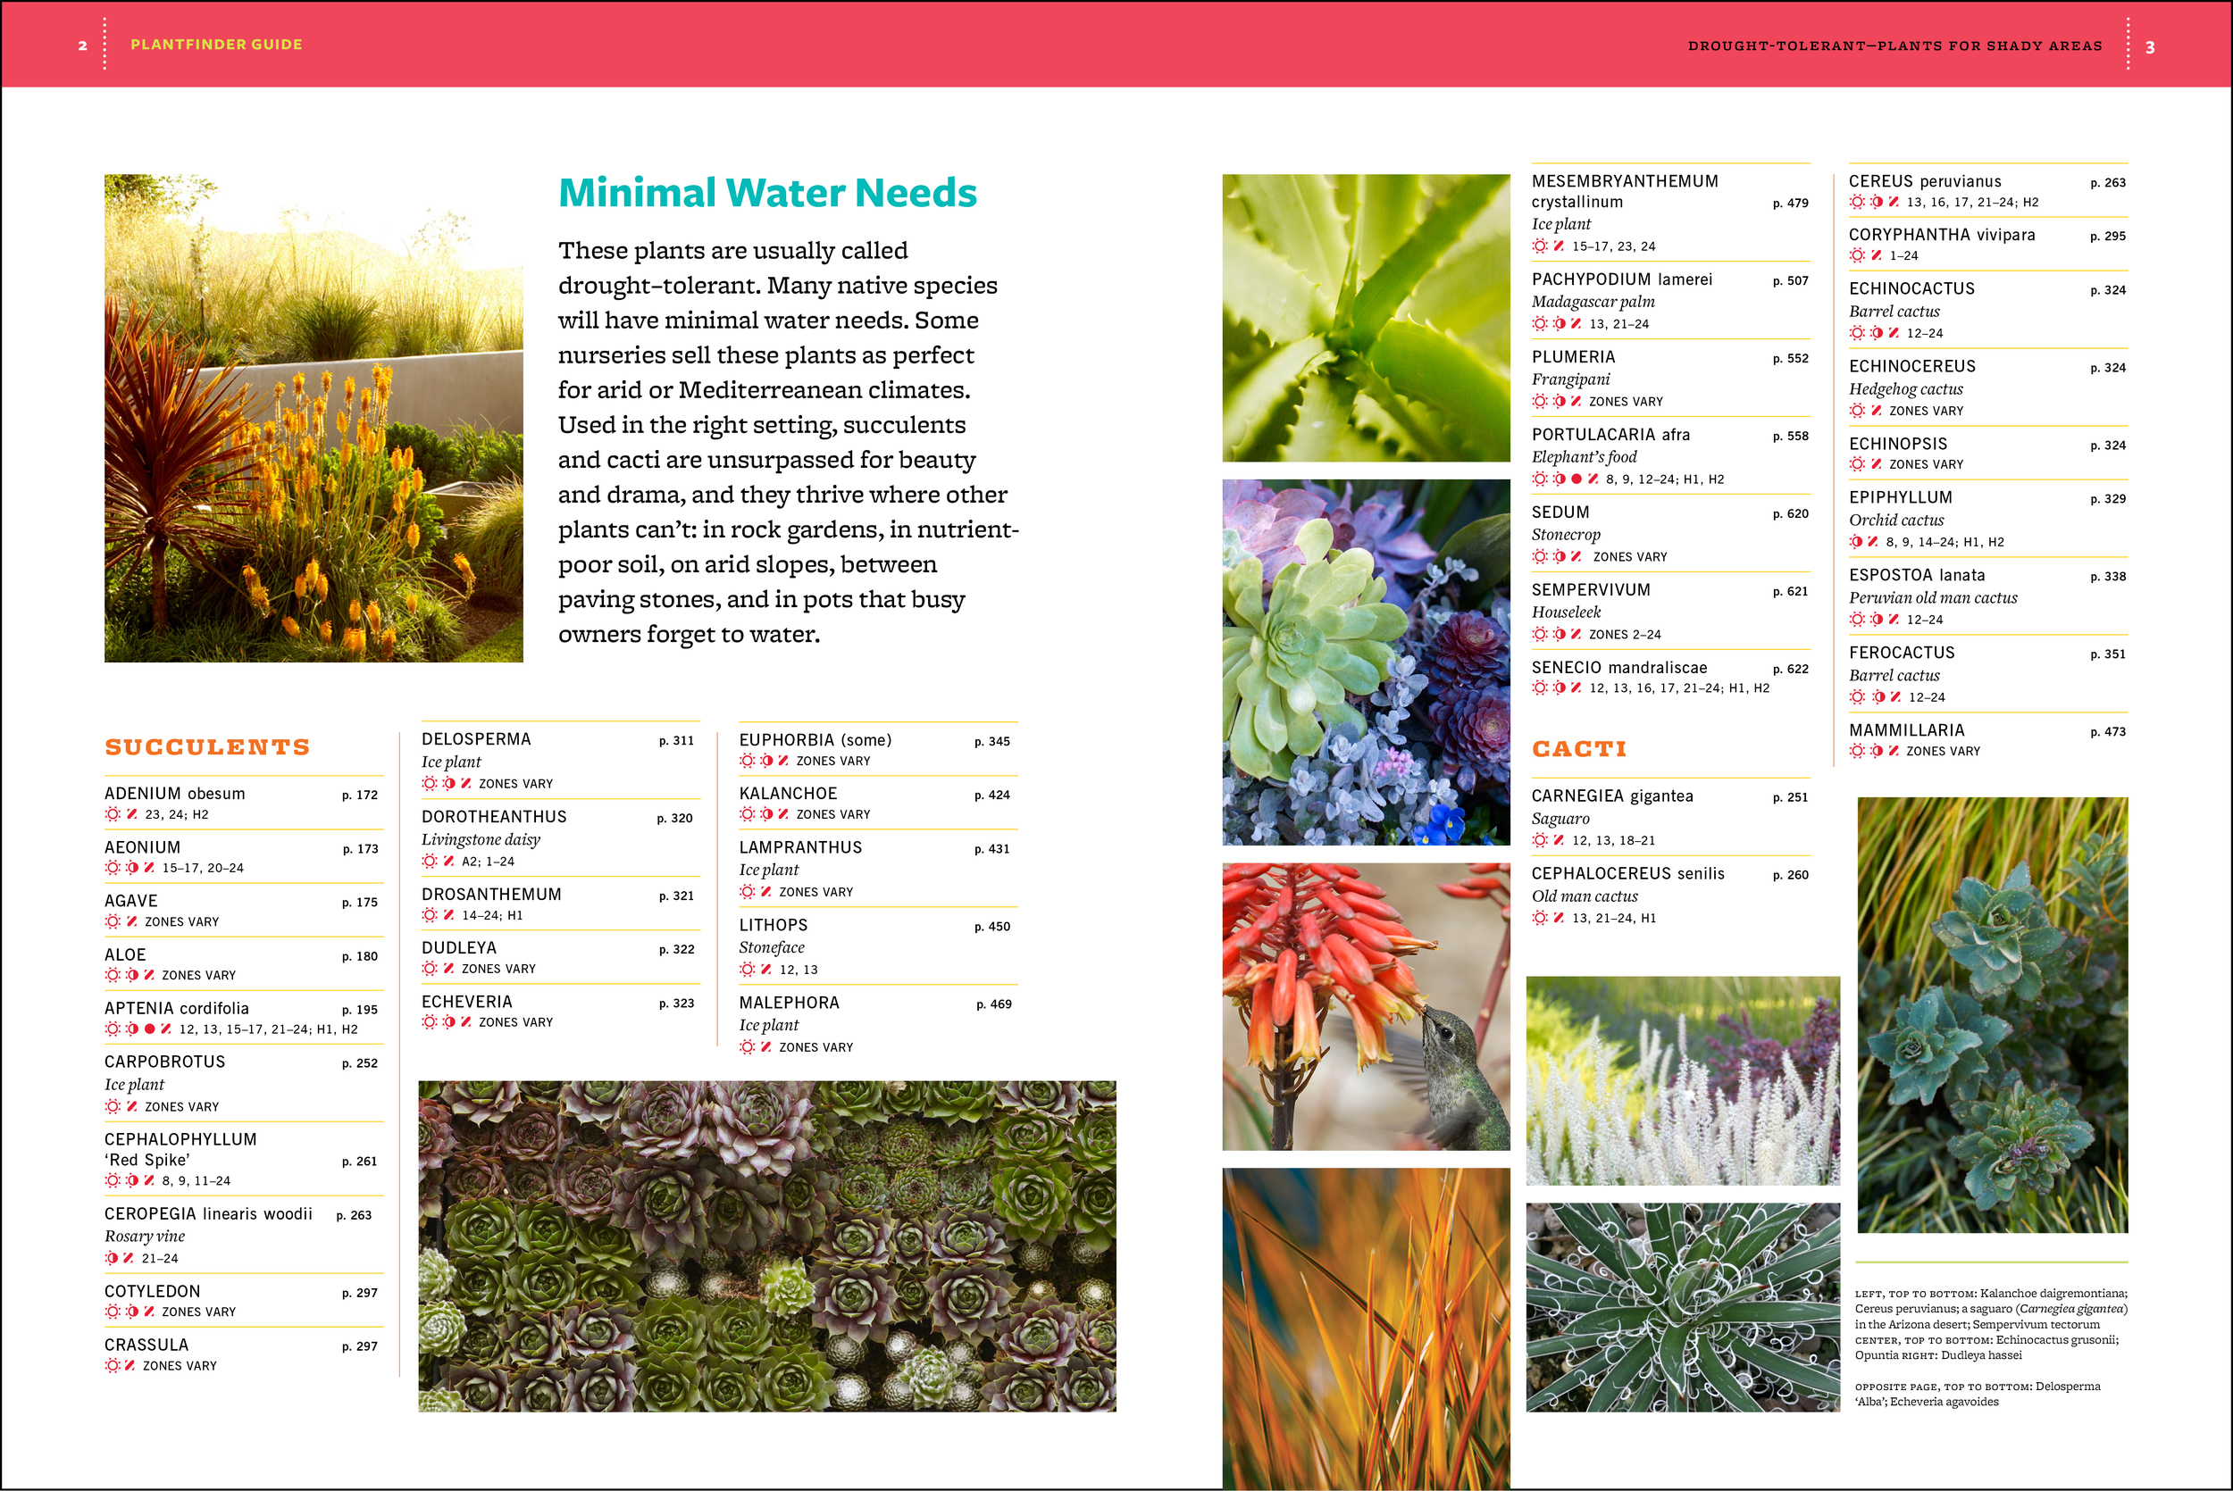Screen dimensions: 2233x1491
Task: Click the full sun icon under FEROCACTUS
Action: point(1857,697)
